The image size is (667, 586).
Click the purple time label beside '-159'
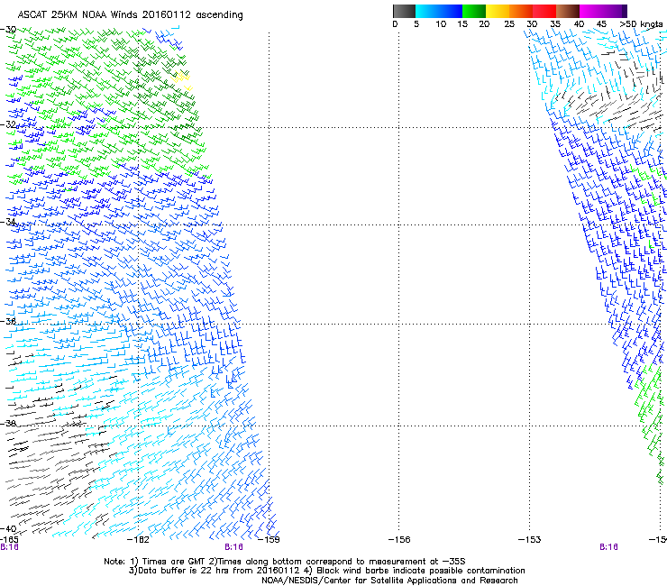[x=233, y=547]
